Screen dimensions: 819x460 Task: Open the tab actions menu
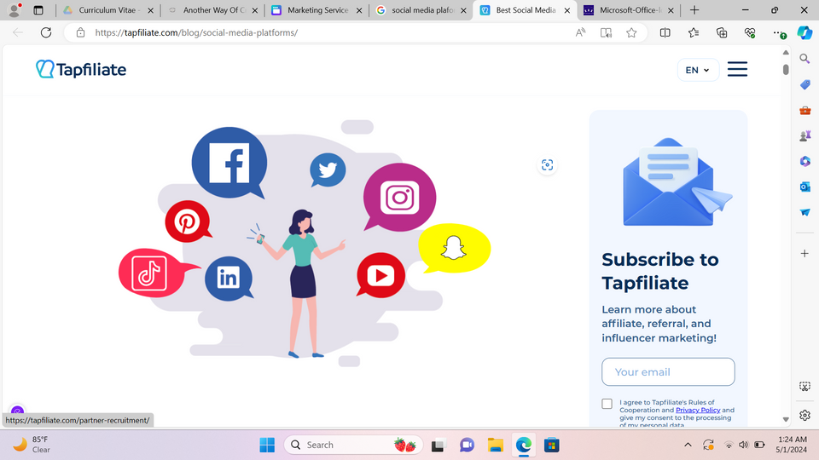[x=38, y=10]
